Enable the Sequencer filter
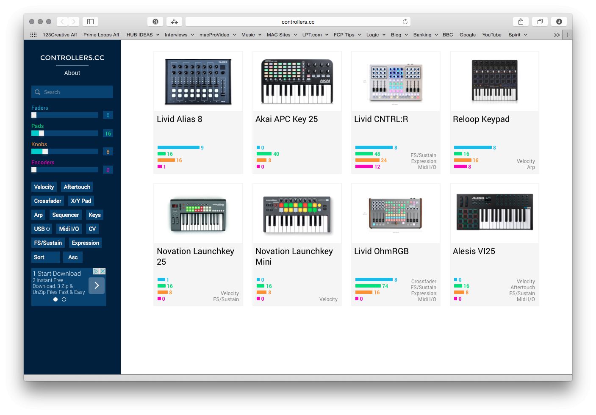This screenshot has height=415, width=596. pyautogui.click(x=65, y=215)
